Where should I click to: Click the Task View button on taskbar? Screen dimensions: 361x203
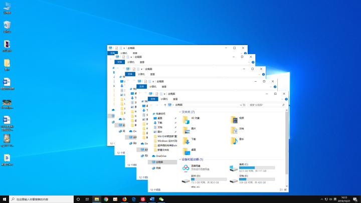[x=87, y=199]
